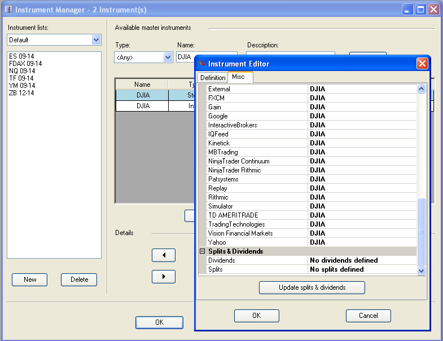This screenshot has width=443, height=341.
Task: Click the property grid scroll down arrow
Action: tap(421, 271)
